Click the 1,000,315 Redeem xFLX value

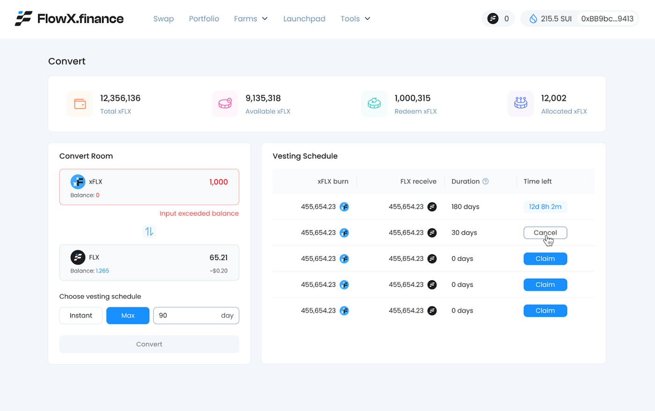tap(413, 98)
